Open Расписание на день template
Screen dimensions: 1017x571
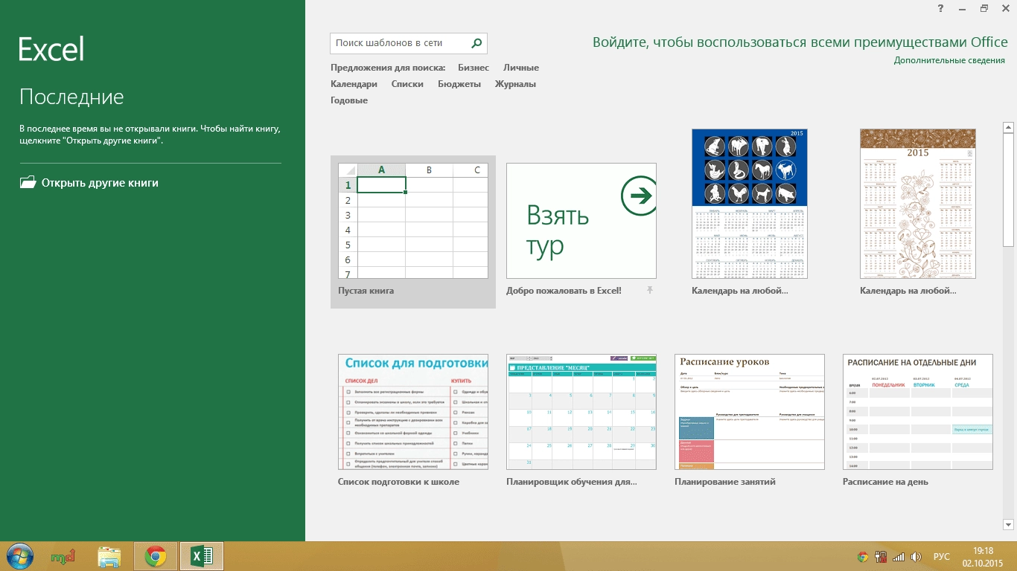[x=918, y=412]
